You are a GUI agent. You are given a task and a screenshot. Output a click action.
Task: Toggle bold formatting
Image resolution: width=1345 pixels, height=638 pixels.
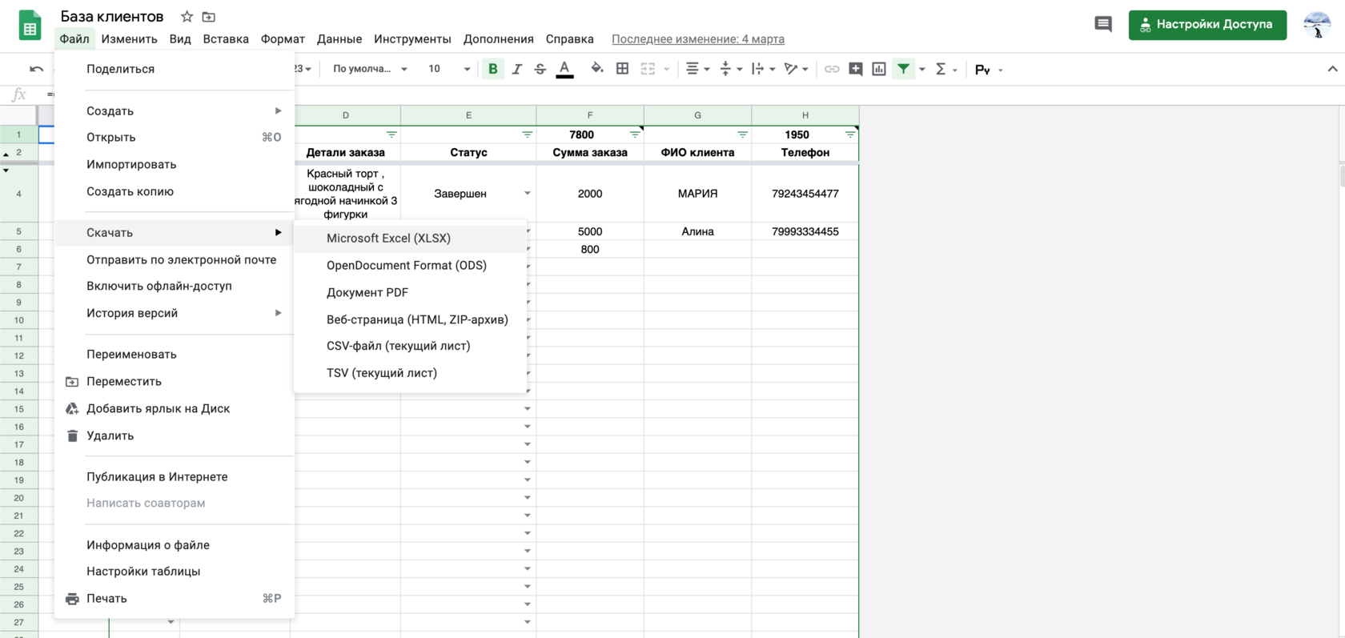(492, 69)
